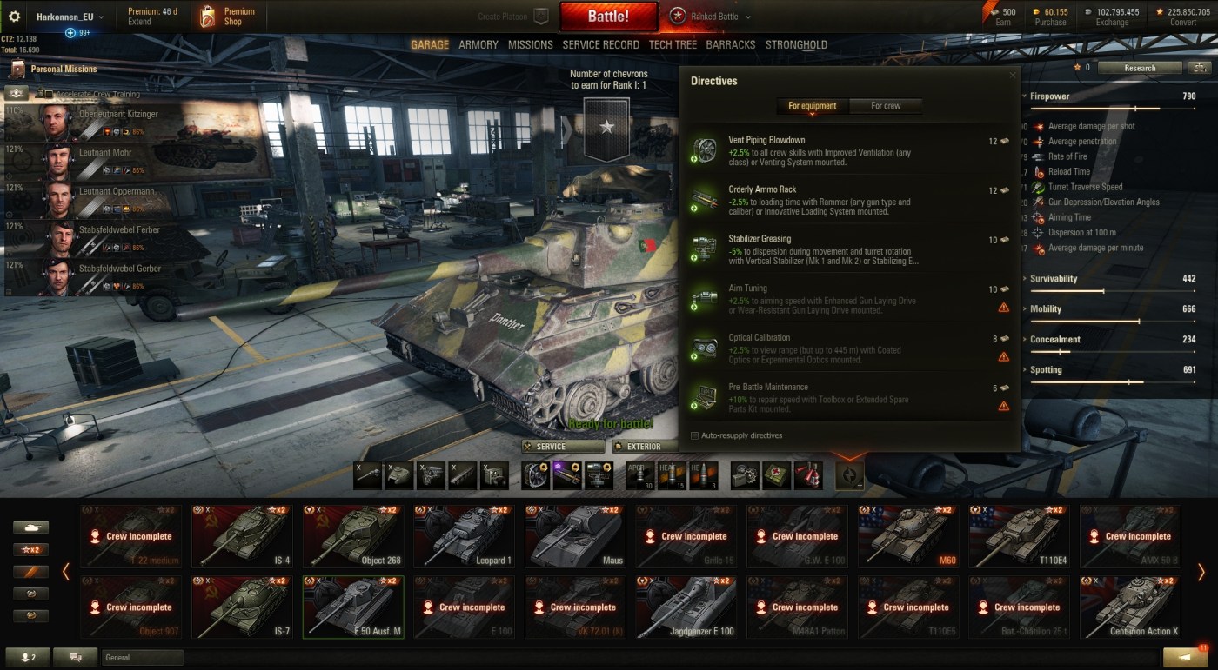Image resolution: width=1218 pixels, height=670 pixels.
Task: Open the TECH TREE menu
Action: coord(673,44)
